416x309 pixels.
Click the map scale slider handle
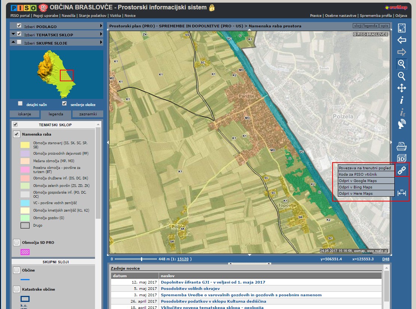coord(141,259)
